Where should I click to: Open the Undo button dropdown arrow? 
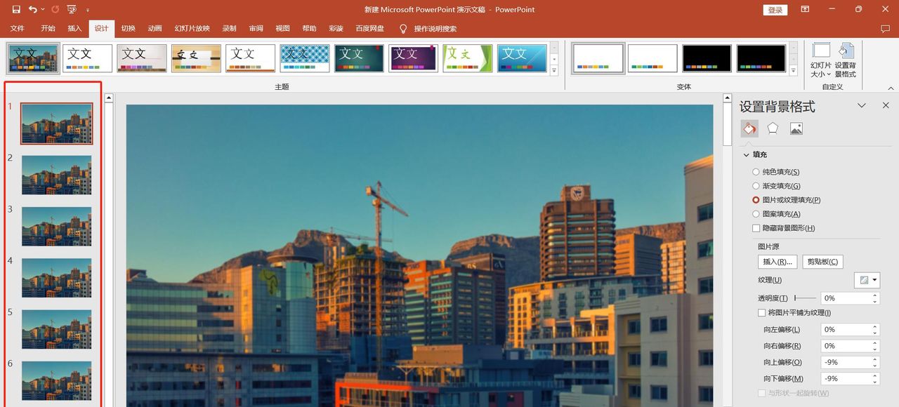click(44, 9)
